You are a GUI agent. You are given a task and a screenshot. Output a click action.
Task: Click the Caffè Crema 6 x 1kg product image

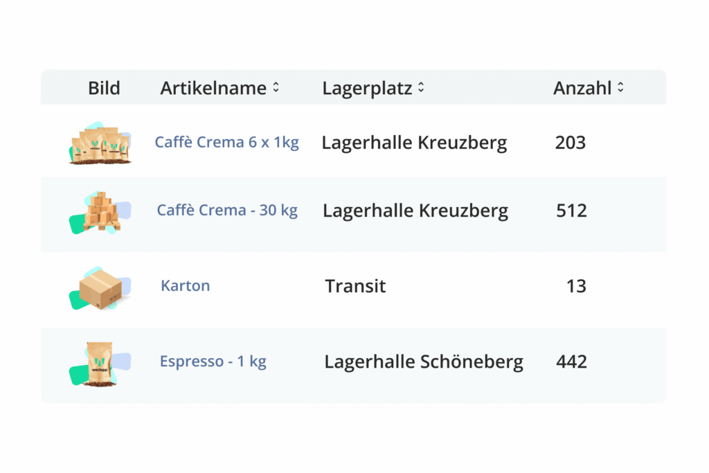point(100,143)
